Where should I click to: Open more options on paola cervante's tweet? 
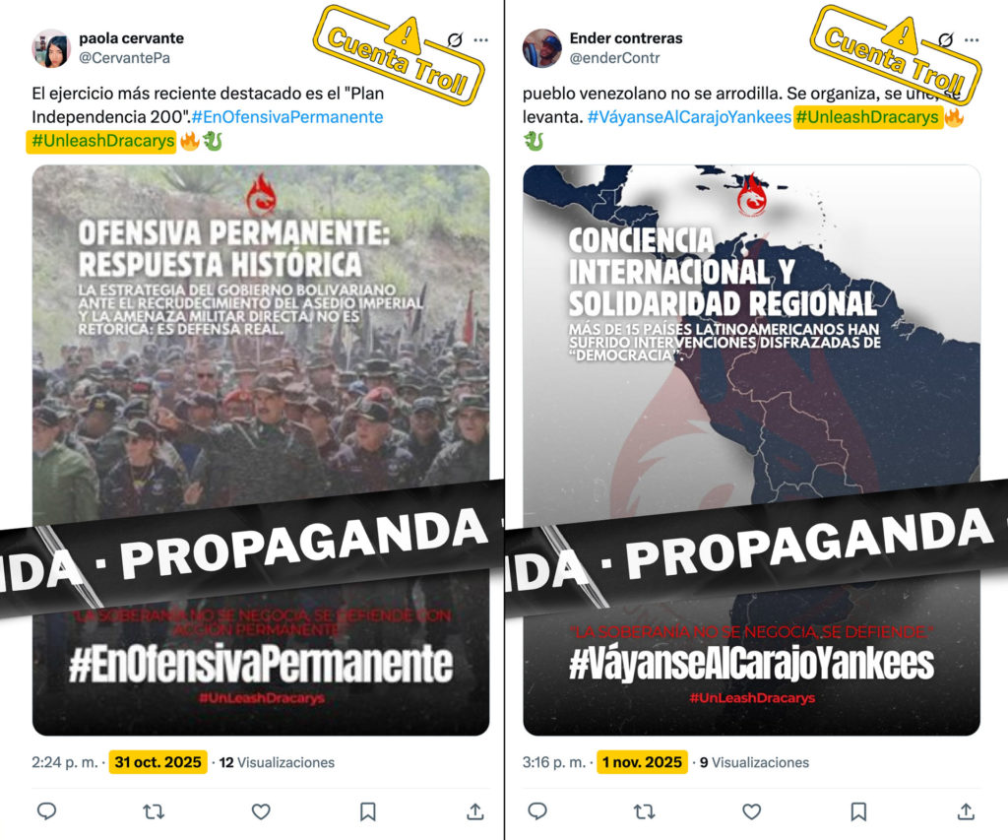click(480, 39)
